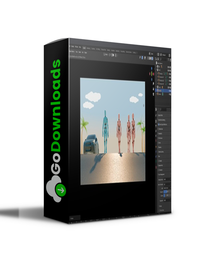Open the Display Device dropdown
The height and width of the screenshot is (254, 217).
pos(167,179)
